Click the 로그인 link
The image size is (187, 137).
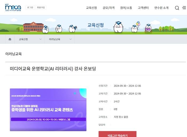(x=30, y=8)
